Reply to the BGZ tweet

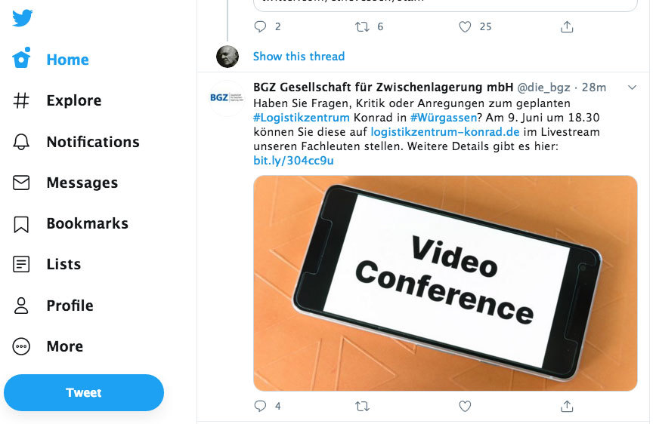pos(260,406)
